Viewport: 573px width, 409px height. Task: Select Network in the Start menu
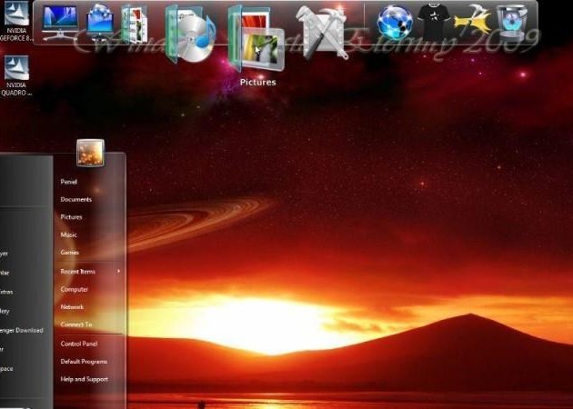72,306
